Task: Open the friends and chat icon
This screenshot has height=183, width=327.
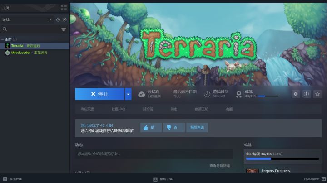Action: pyautogui.click(x=324, y=179)
